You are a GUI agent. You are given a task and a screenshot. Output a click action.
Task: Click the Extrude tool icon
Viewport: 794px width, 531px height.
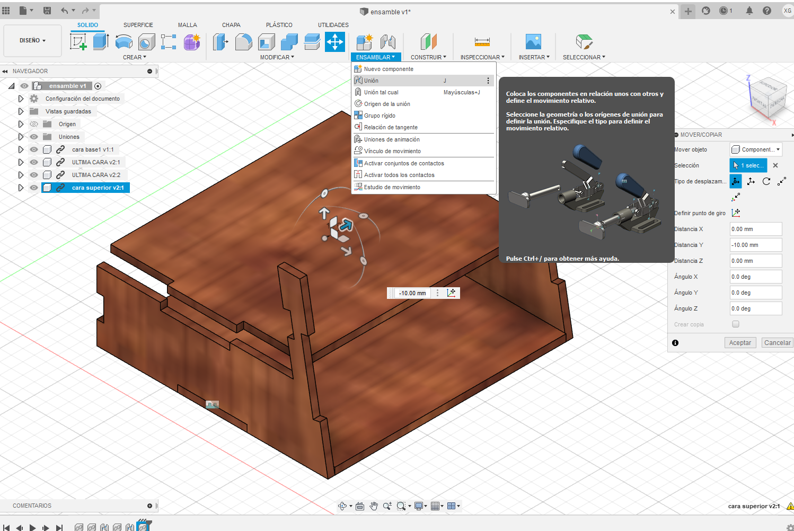tap(101, 42)
